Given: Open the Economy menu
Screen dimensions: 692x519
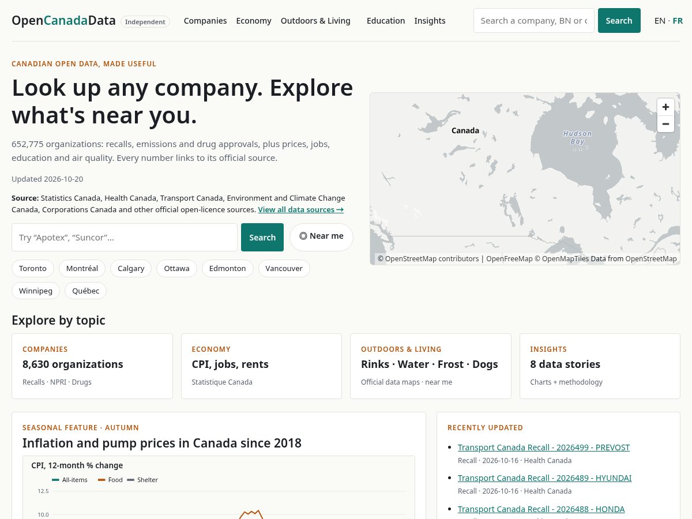Looking at the screenshot, I should point(254,21).
